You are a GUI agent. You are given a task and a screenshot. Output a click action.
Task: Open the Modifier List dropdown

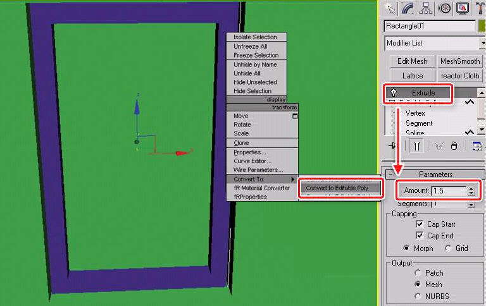tap(435, 43)
